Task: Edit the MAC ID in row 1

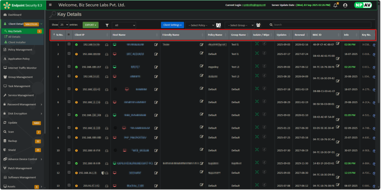Action: pos(338,43)
